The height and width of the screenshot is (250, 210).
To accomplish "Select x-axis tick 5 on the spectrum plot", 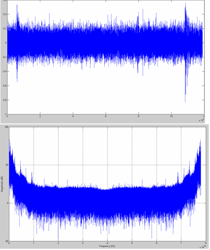I will click(x=132, y=243).
